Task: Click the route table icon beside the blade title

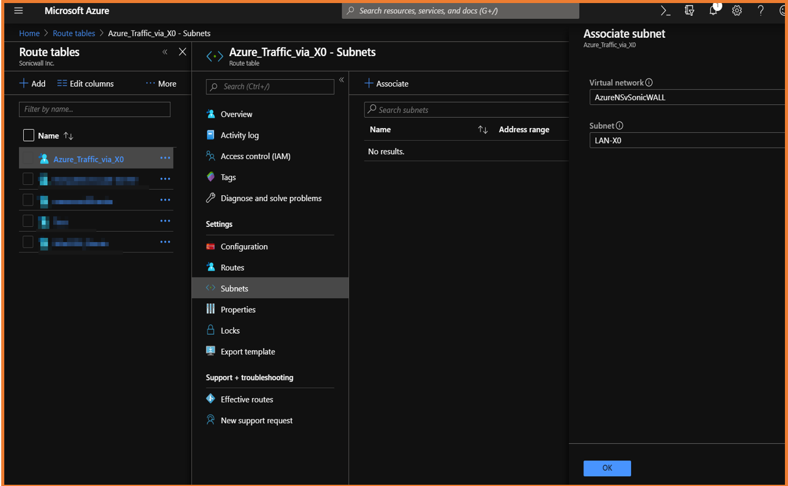Action: pyautogui.click(x=214, y=57)
